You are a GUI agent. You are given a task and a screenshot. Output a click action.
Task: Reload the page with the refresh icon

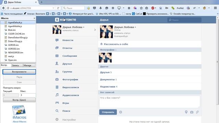click(x=58, y=8)
